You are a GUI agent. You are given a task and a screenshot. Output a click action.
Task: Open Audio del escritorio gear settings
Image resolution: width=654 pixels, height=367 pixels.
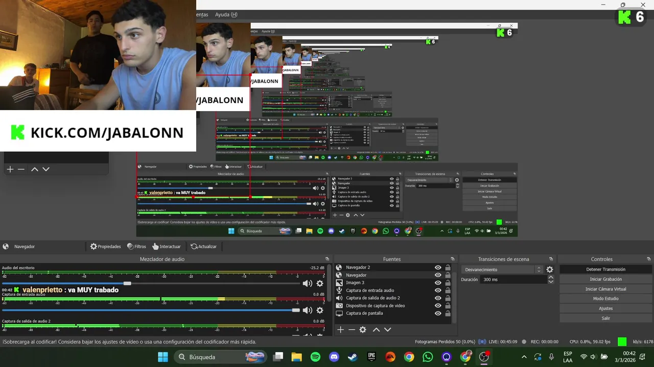(320, 283)
